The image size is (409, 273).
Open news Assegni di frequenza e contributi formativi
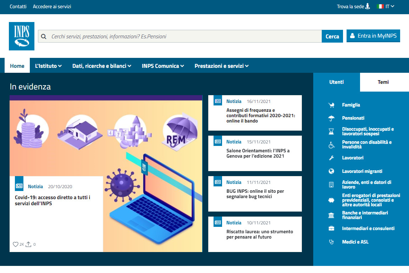click(x=261, y=116)
